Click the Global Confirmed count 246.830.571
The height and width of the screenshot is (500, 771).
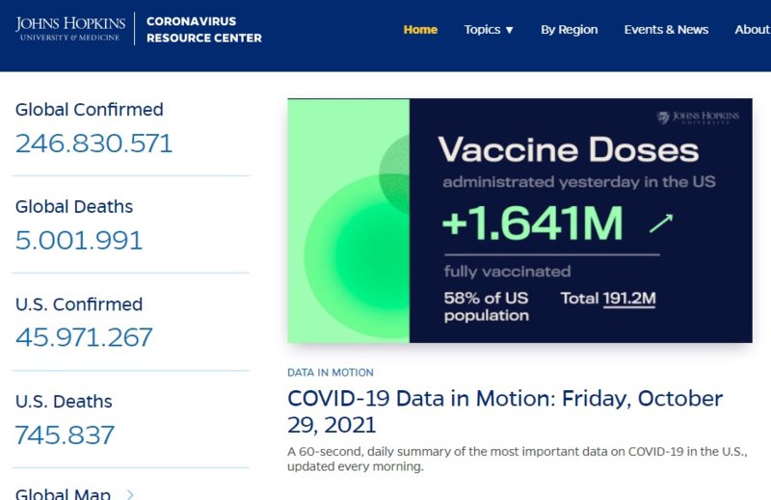(x=93, y=144)
